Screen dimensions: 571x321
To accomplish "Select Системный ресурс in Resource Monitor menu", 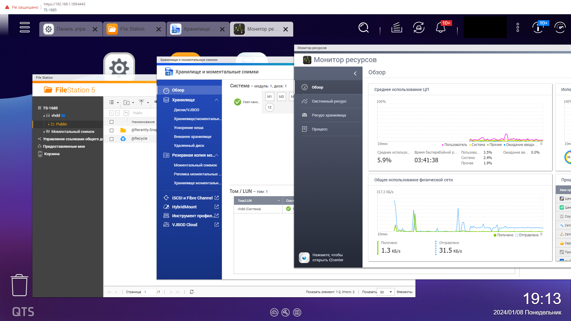I will [329, 101].
